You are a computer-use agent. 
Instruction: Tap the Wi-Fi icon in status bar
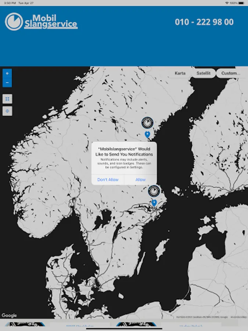coord(227,3)
